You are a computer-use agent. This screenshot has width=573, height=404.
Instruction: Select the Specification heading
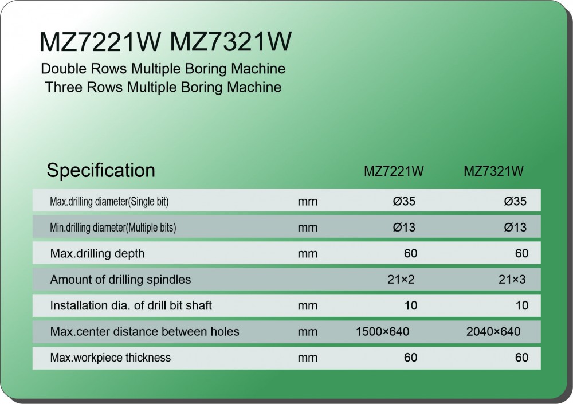tap(101, 171)
